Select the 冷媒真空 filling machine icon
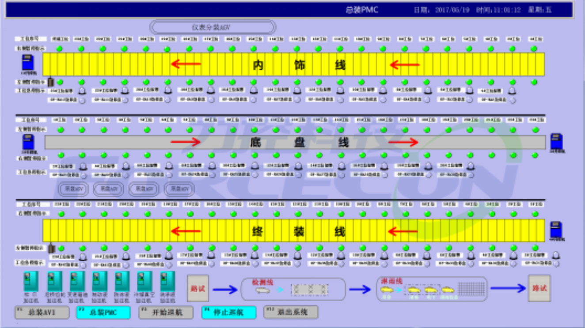Viewport: 585px width, 328px height. [x=144, y=281]
